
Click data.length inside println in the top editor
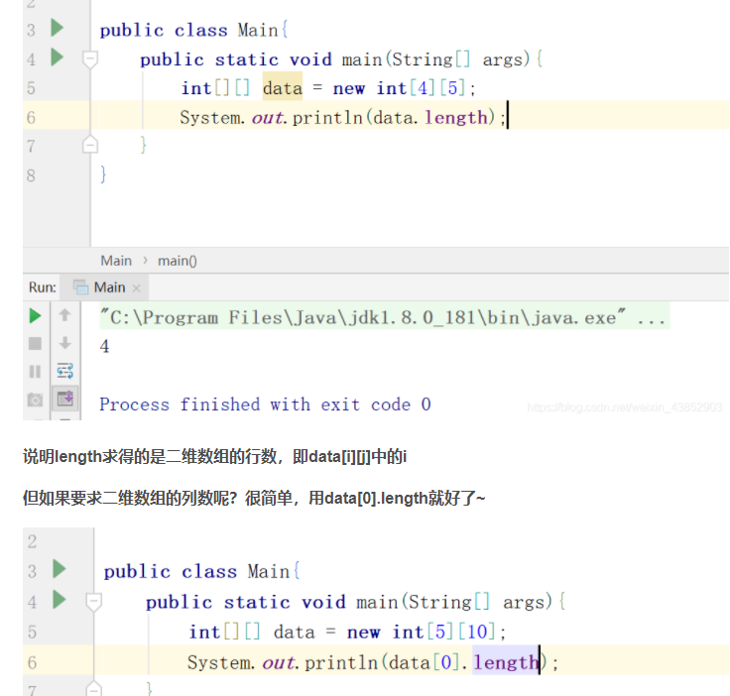430,117
